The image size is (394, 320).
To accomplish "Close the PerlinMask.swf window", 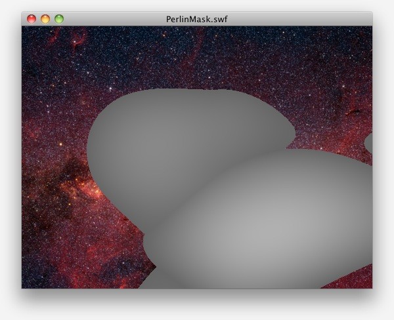I will click(32, 19).
